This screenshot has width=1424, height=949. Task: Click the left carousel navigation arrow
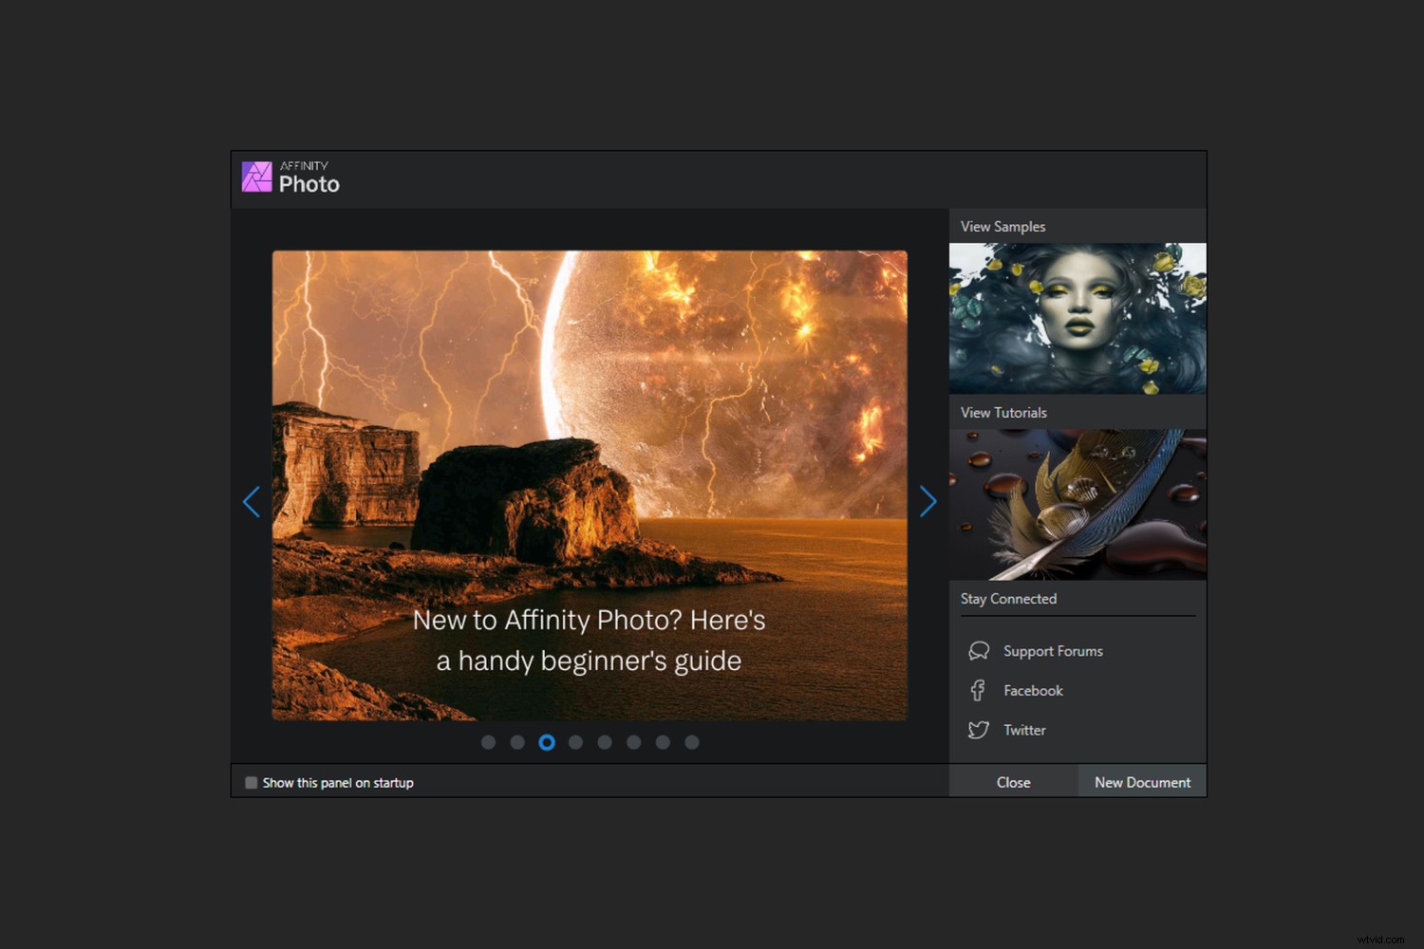[x=252, y=501]
